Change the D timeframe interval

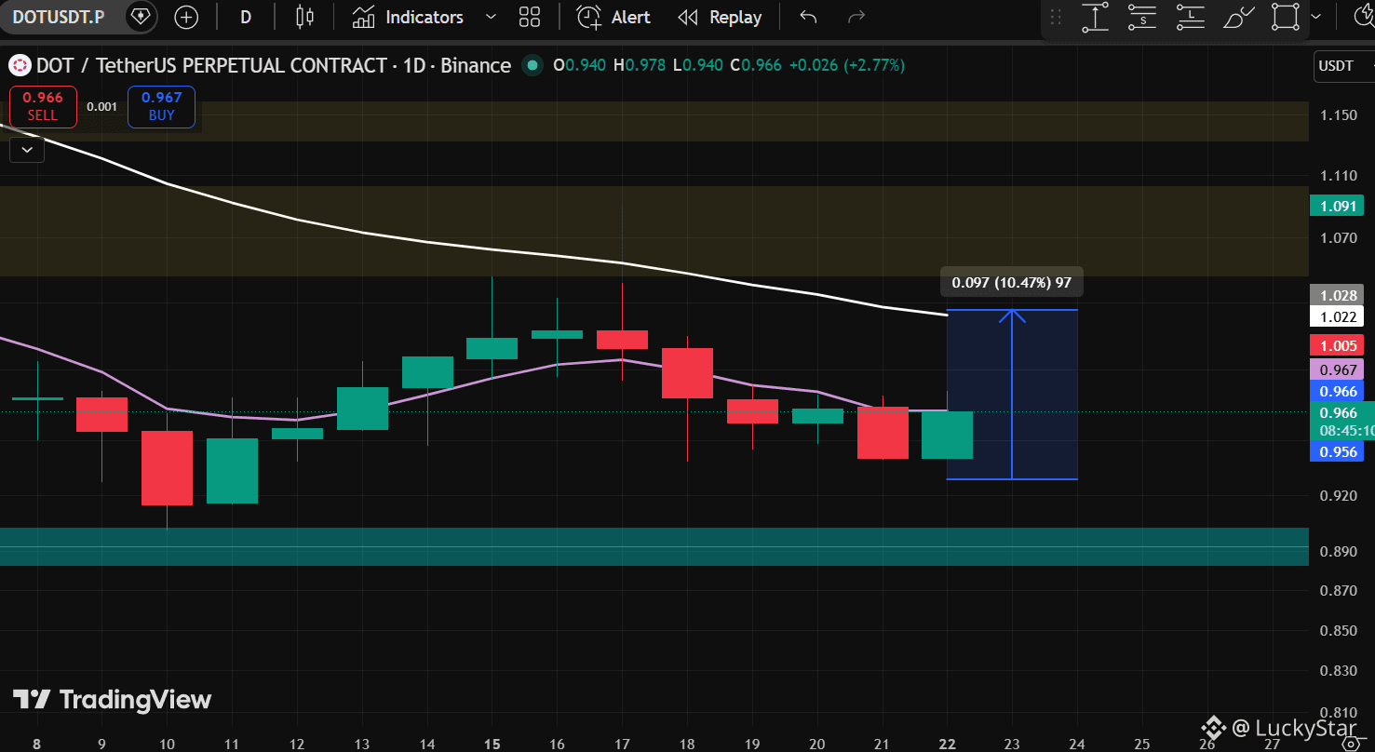pyautogui.click(x=246, y=17)
